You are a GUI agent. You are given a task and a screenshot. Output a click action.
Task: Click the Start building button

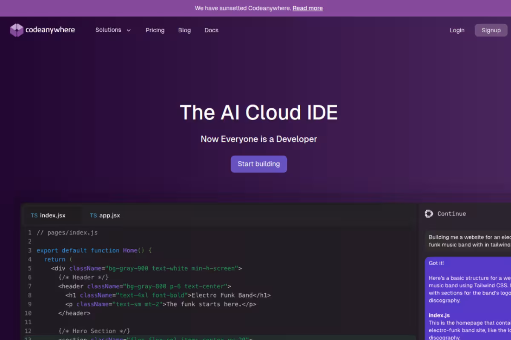point(259,164)
